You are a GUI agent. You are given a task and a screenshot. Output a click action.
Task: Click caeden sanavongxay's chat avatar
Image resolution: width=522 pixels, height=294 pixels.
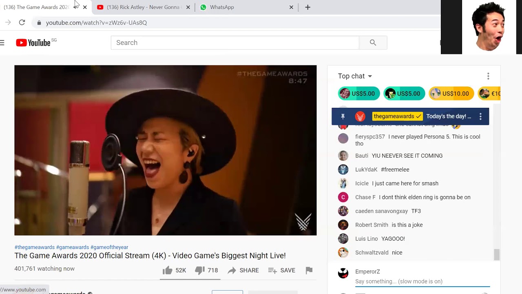(x=343, y=211)
